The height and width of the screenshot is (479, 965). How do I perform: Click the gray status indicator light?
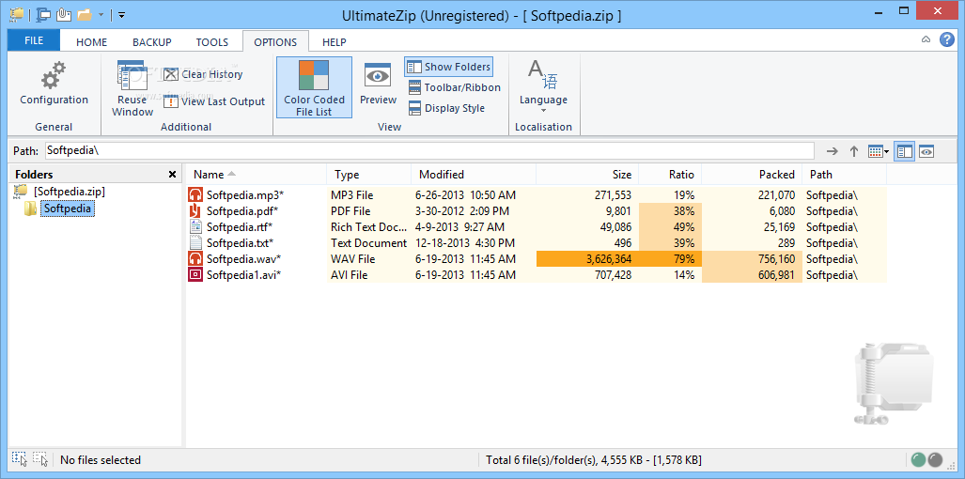tap(936, 460)
